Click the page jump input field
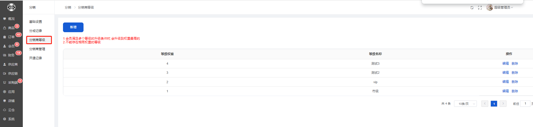533x127 pixels. [x=525, y=104]
